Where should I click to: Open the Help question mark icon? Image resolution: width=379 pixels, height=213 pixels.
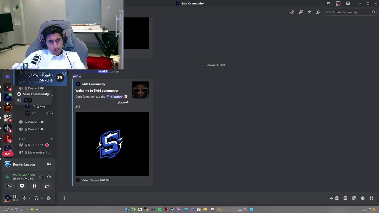348,4
